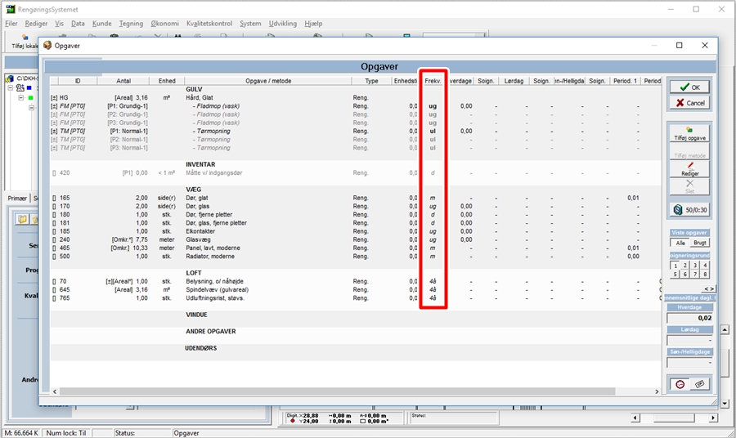Click the Tilføj lokale toolbar icon
736x438 pixels.
tap(25, 42)
